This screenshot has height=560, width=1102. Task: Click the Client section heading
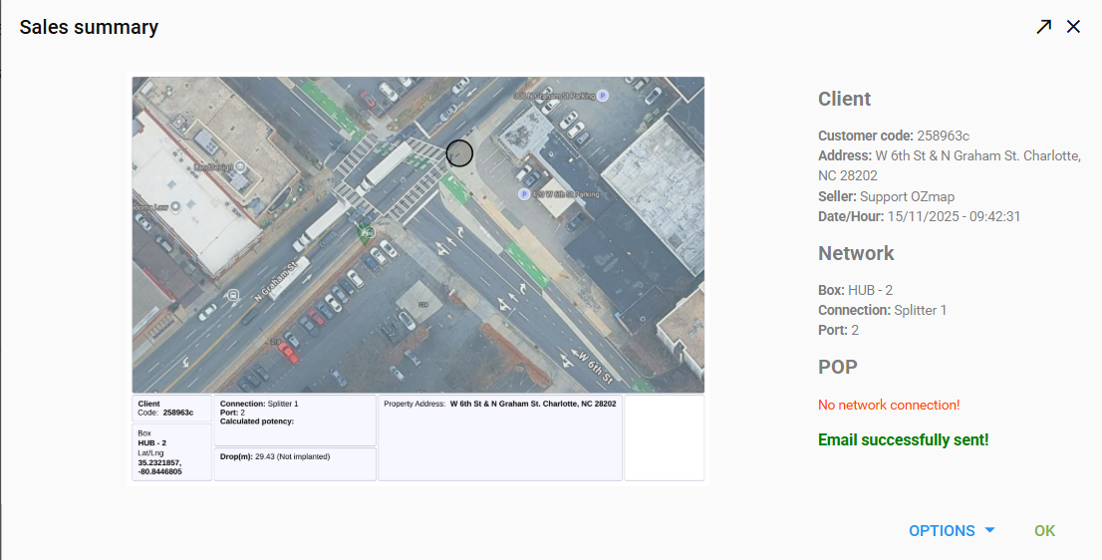tap(844, 99)
